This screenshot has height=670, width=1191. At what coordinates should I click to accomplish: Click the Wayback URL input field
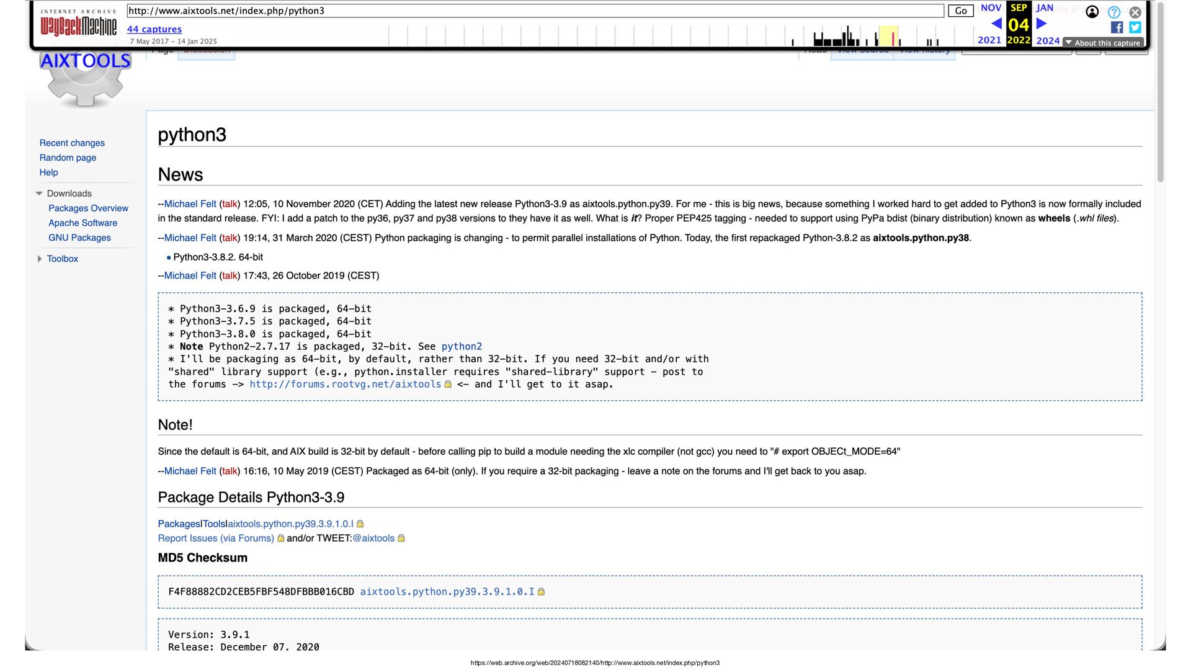[x=535, y=11]
